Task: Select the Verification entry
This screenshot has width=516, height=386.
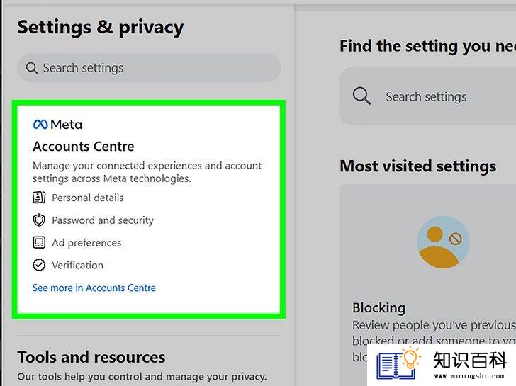Action: click(68, 265)
